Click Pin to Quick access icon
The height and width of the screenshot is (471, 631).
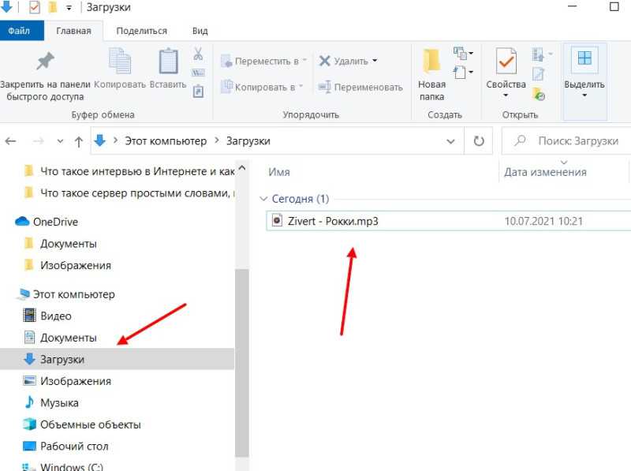[x=45, y=62]
